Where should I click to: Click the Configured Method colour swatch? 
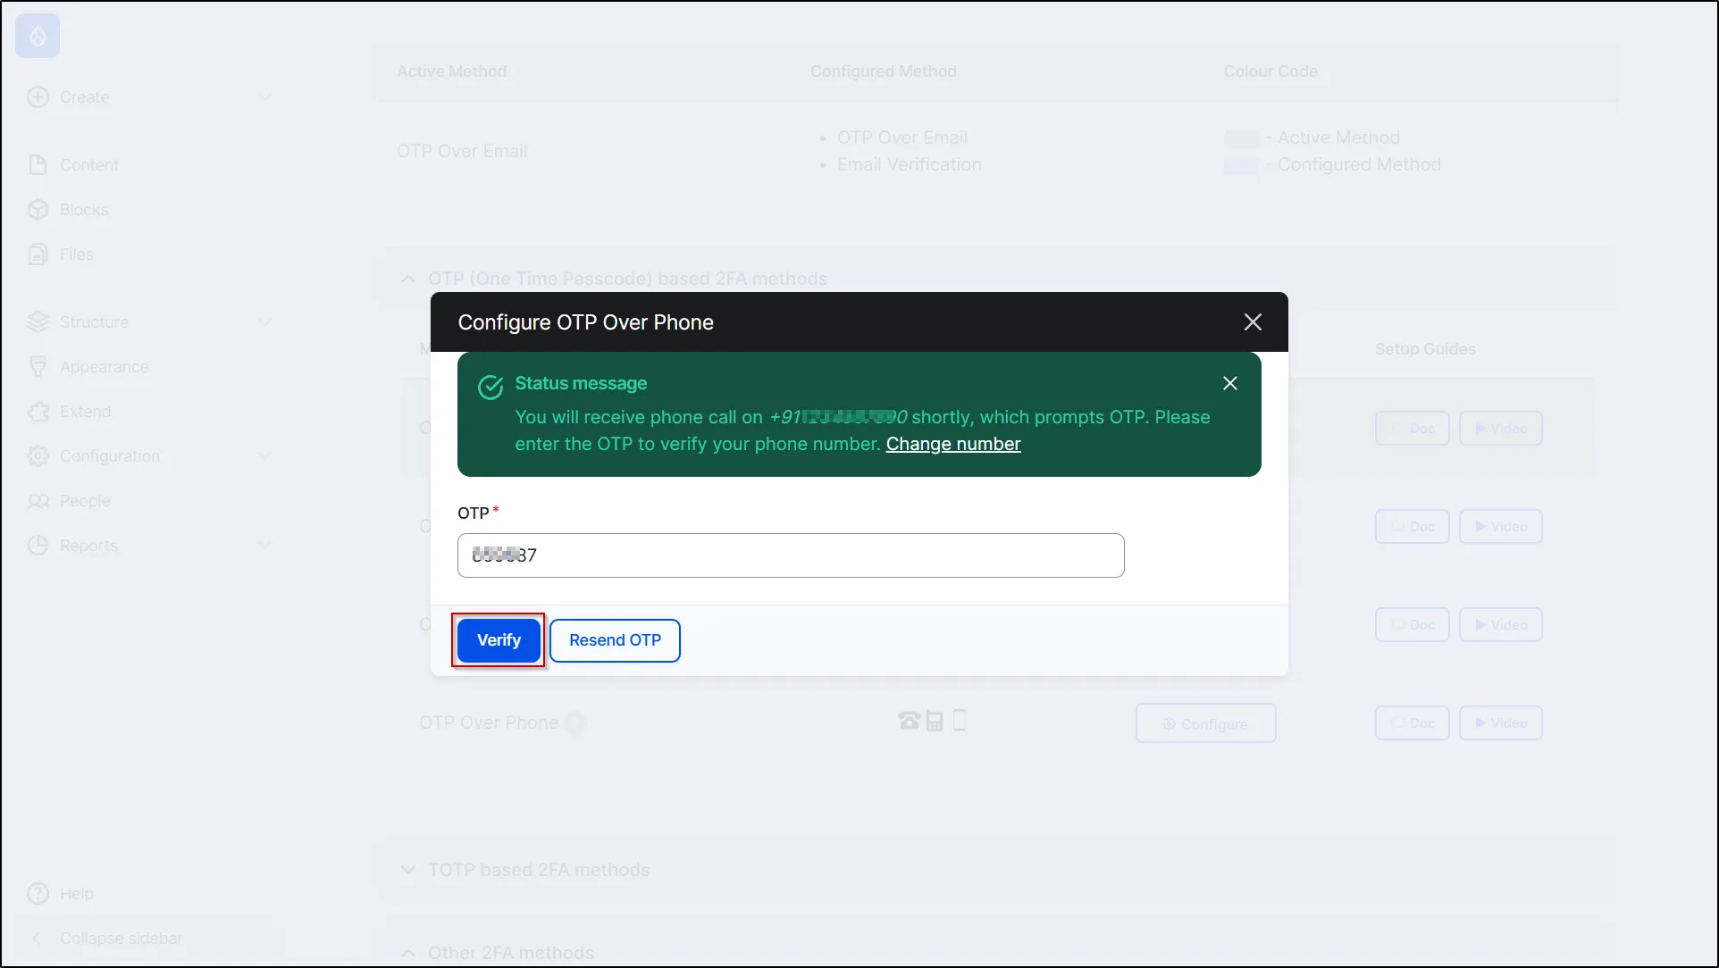(1241, 166)
